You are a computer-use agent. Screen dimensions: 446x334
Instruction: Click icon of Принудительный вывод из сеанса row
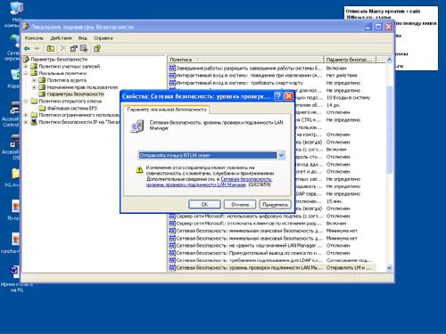click(172, 253)
